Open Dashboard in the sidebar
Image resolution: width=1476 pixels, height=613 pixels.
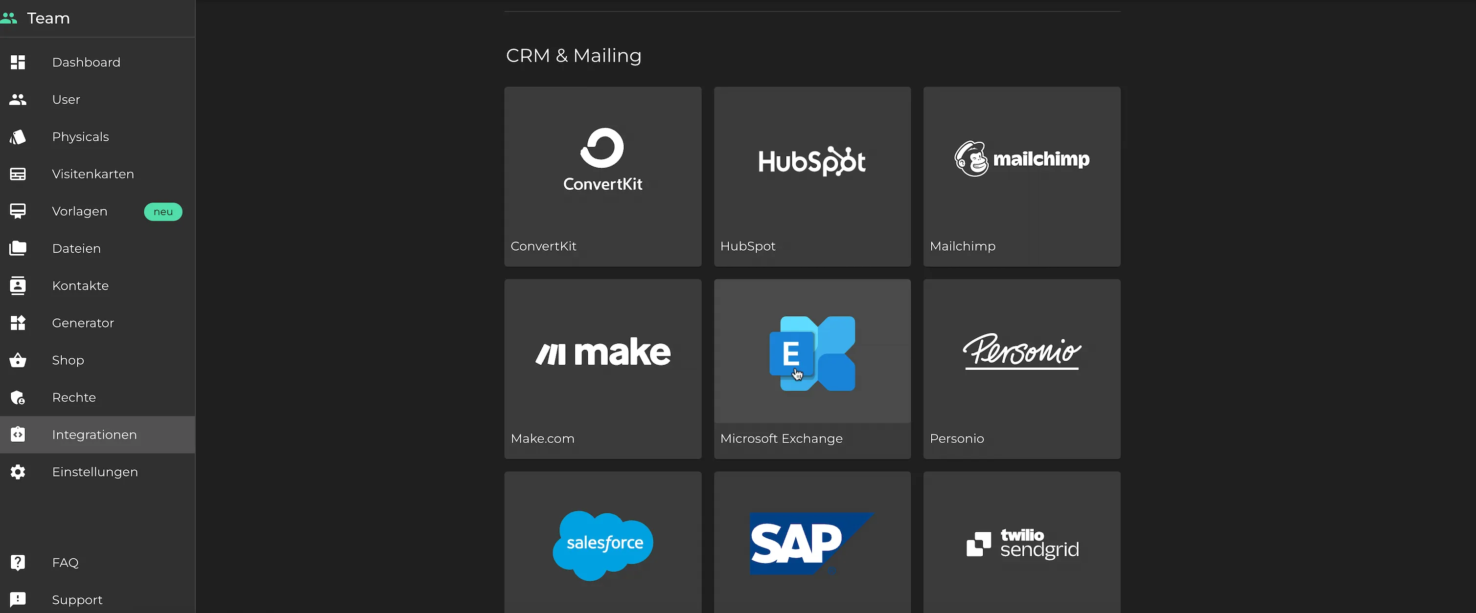coord(97,63)
